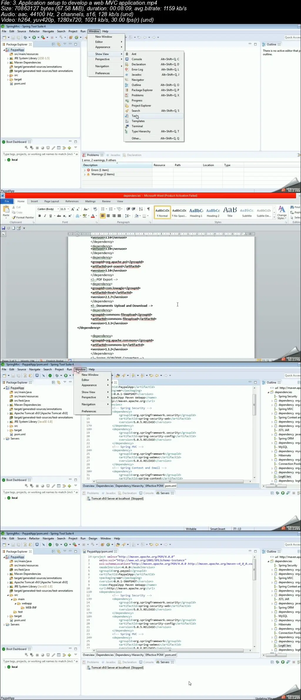Toggle Justify alignment in Word
The height and width of the screenshot is (700, 301).
coord(119,216)
